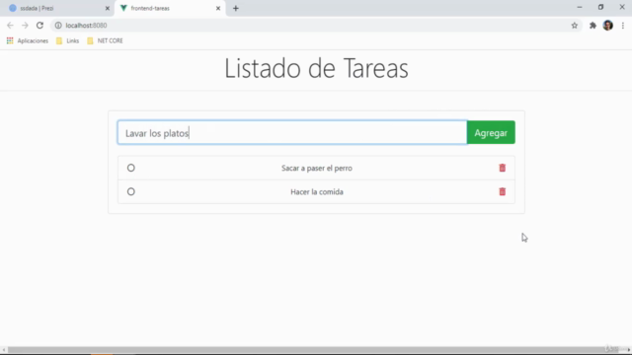View site information icon
This screenshot has width=632, height=355.
pos(58,26)
